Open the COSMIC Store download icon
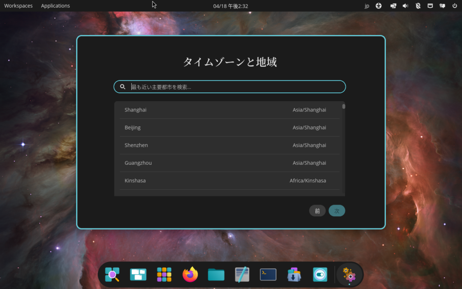 point(294,275)
